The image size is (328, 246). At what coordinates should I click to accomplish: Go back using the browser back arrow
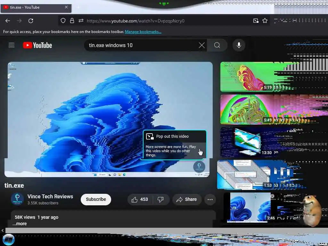pyautogui.click(x=8, y=21)
